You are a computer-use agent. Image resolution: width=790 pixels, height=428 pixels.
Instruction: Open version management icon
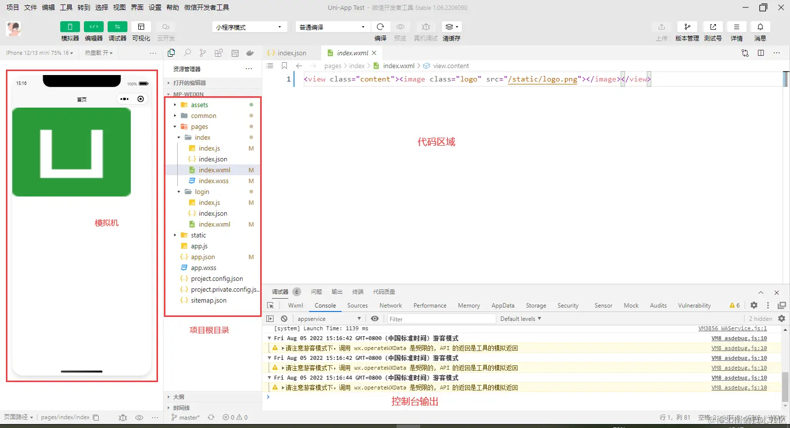pyautogui.click(x=687, y=27)
